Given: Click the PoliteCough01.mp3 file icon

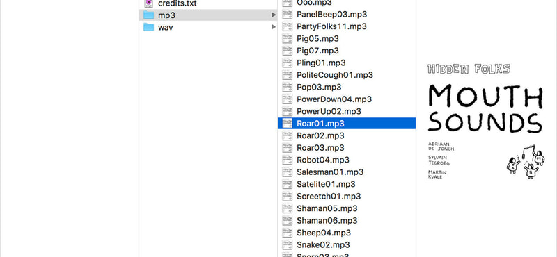Looking at the screenshot, I should coord(287,75).
